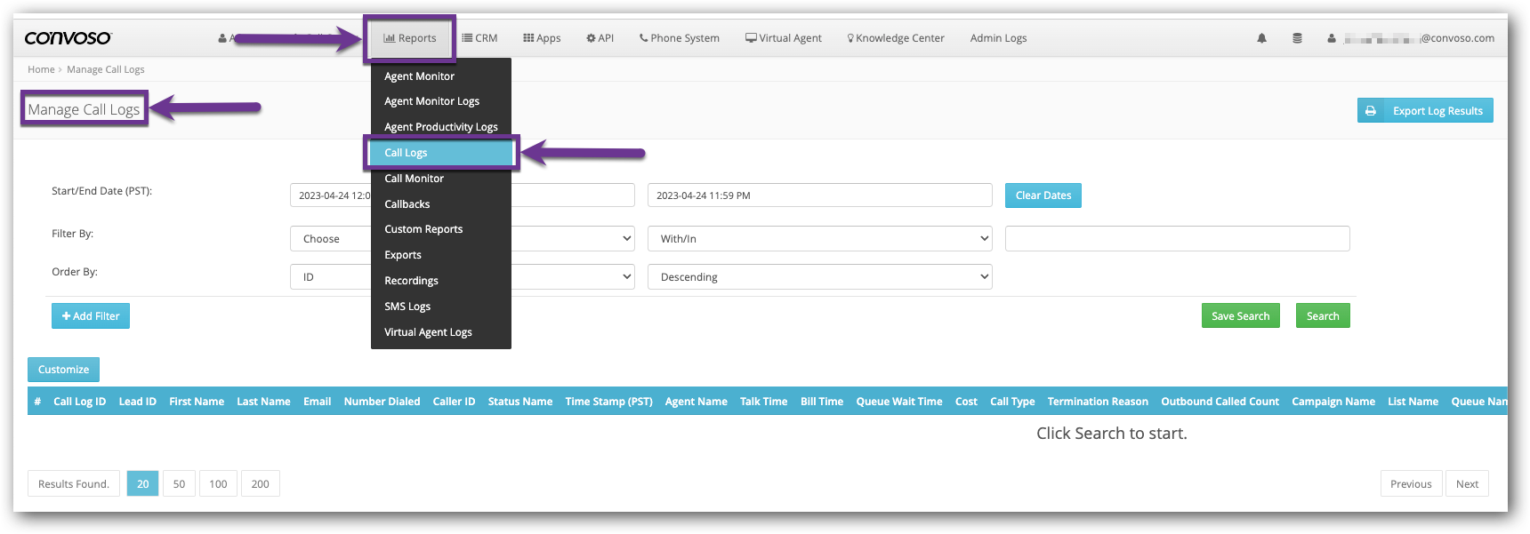
Task: Open the Virtual Agent menu
Action: point(784,38)
